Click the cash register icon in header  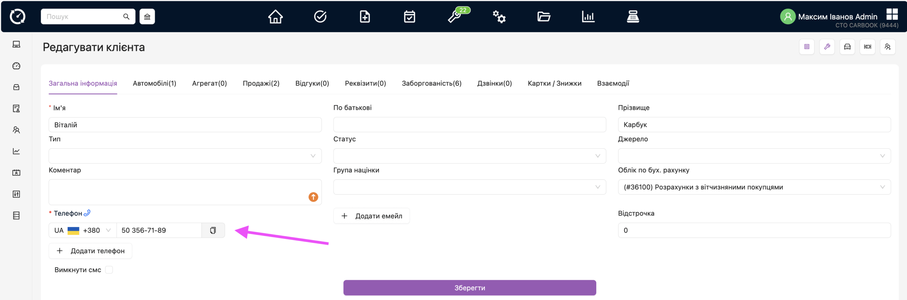point(633,17)
